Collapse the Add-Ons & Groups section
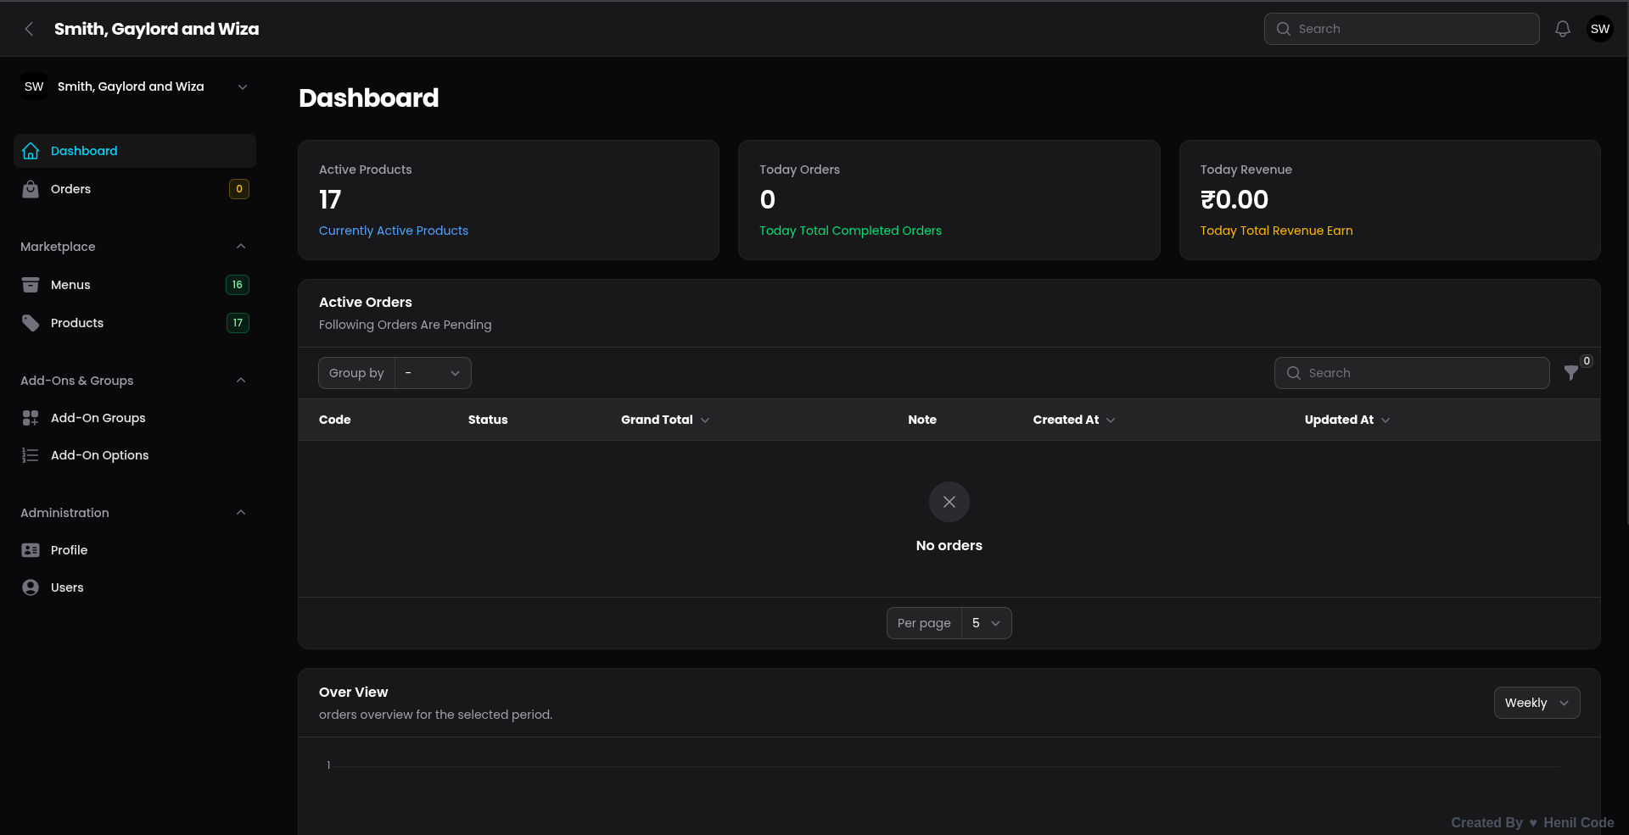1629x835 pixels. tap(241, 381)
